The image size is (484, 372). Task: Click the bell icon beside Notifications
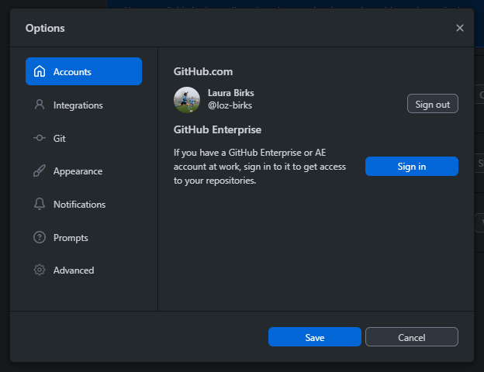(x=40, y=205)
